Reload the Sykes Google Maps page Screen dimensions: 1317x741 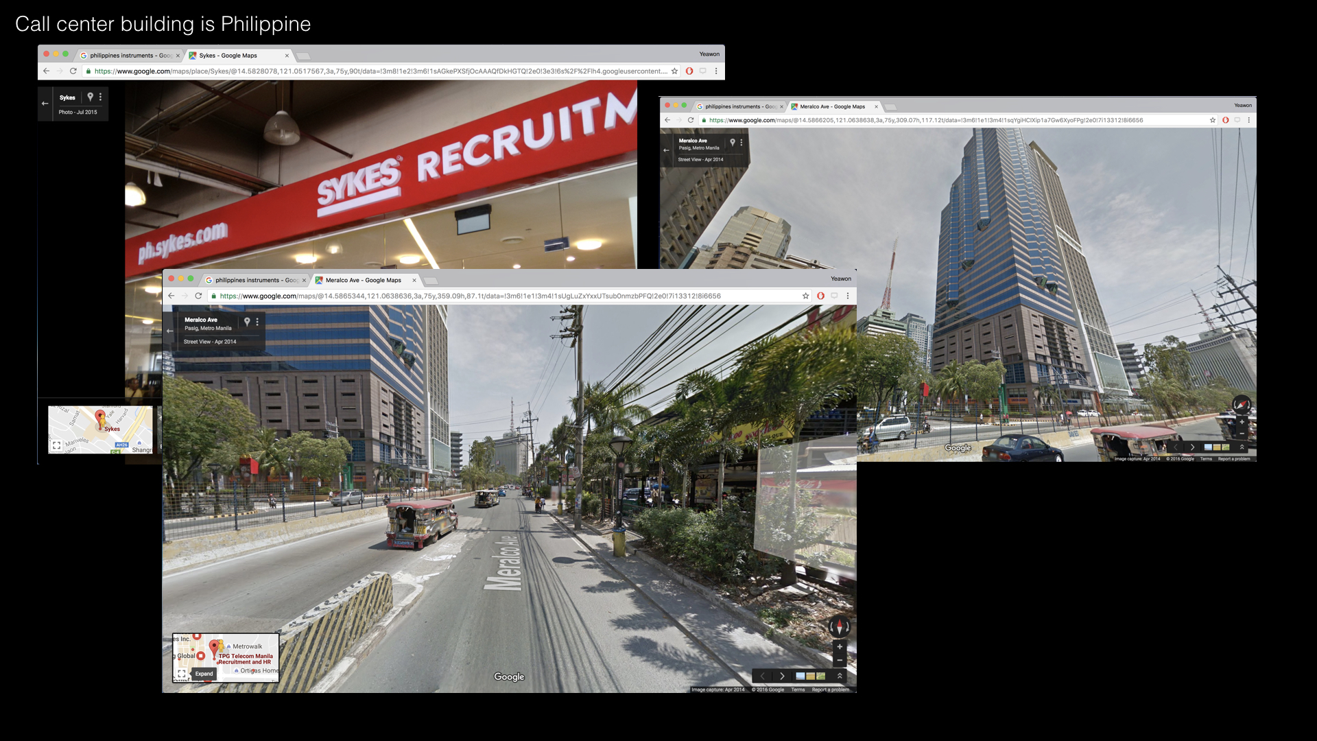pyautogui.click(x=73, y=71)
